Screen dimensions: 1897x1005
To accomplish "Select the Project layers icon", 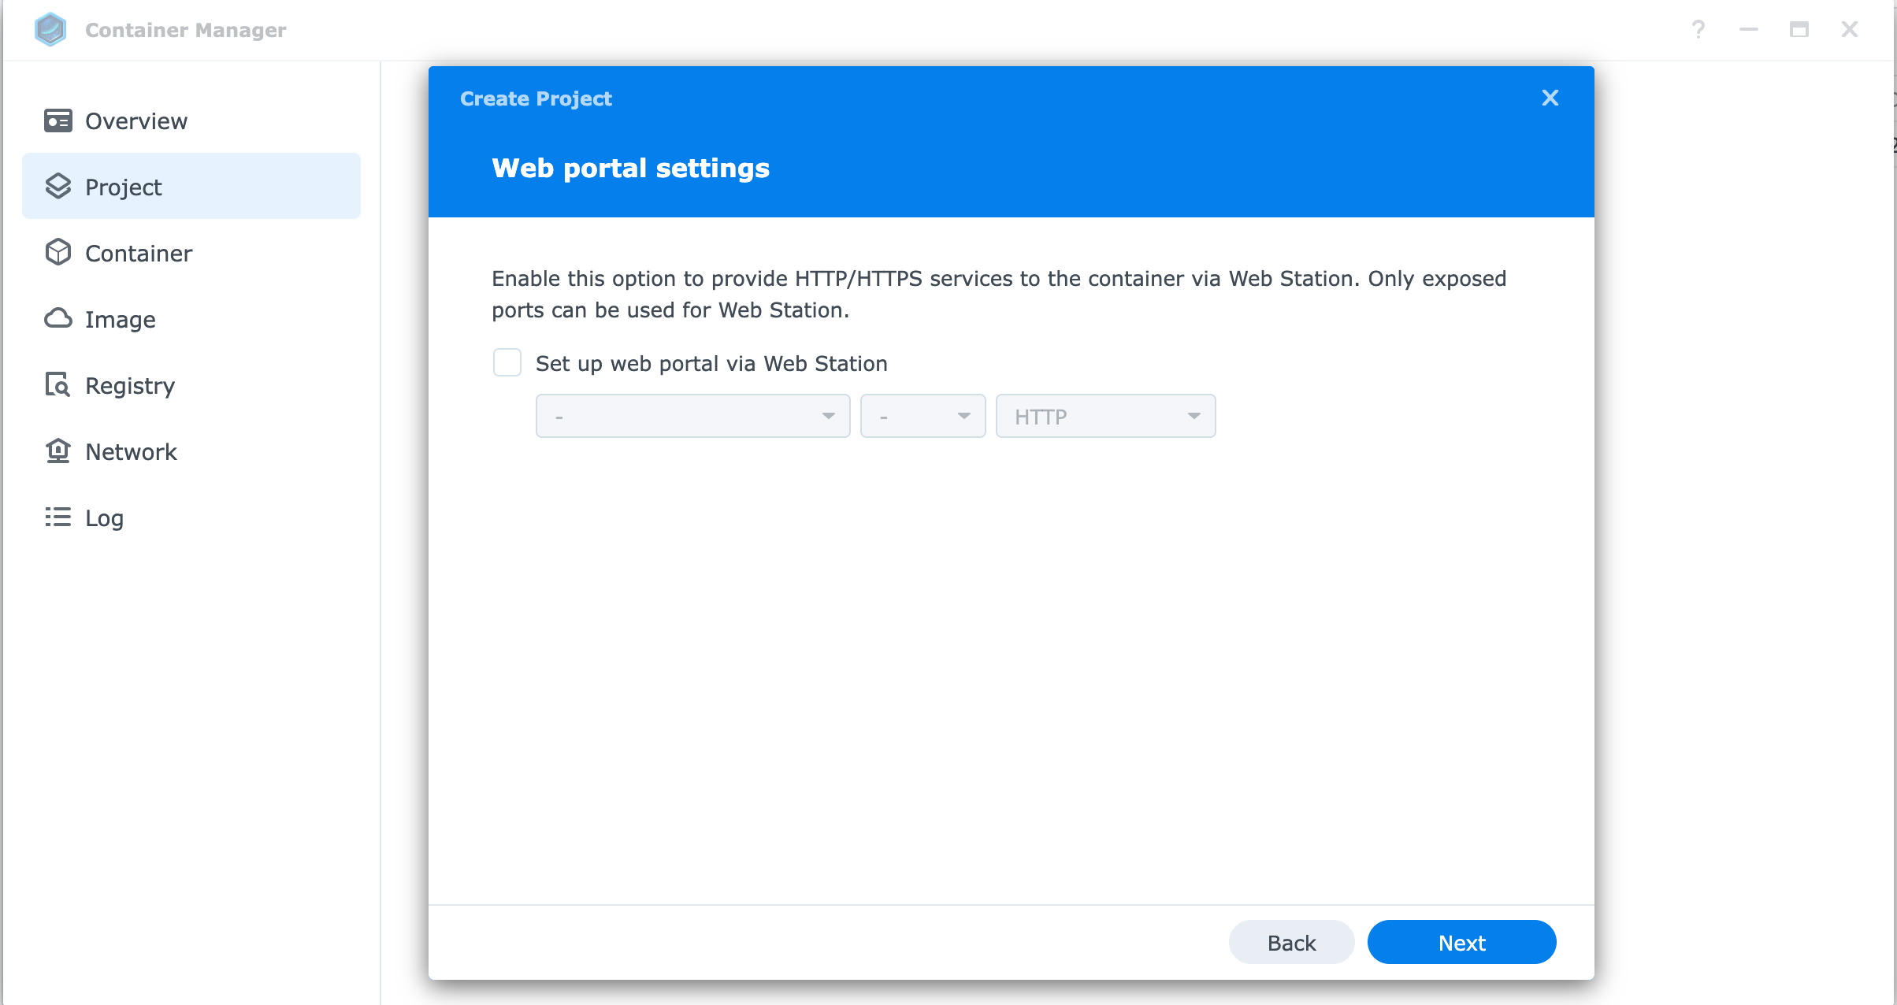I will point(58,187).
